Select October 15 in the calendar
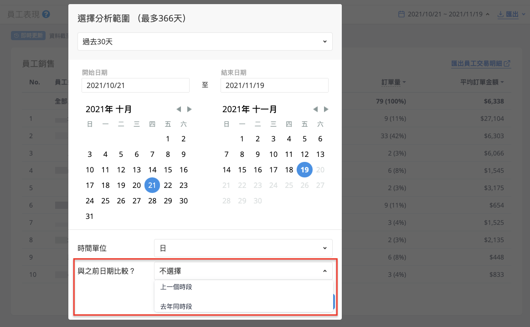The height and width of the screenshot is (327, 530). 168,170
